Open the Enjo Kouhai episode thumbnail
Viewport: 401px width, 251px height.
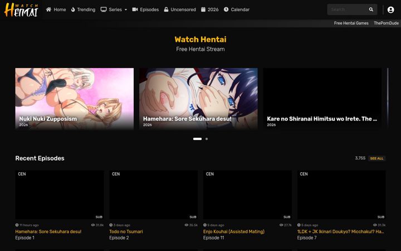click(x=247, y=195)
